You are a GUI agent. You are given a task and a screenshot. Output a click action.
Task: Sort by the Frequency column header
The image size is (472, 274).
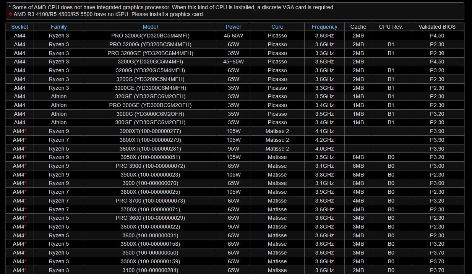(324, 27)
